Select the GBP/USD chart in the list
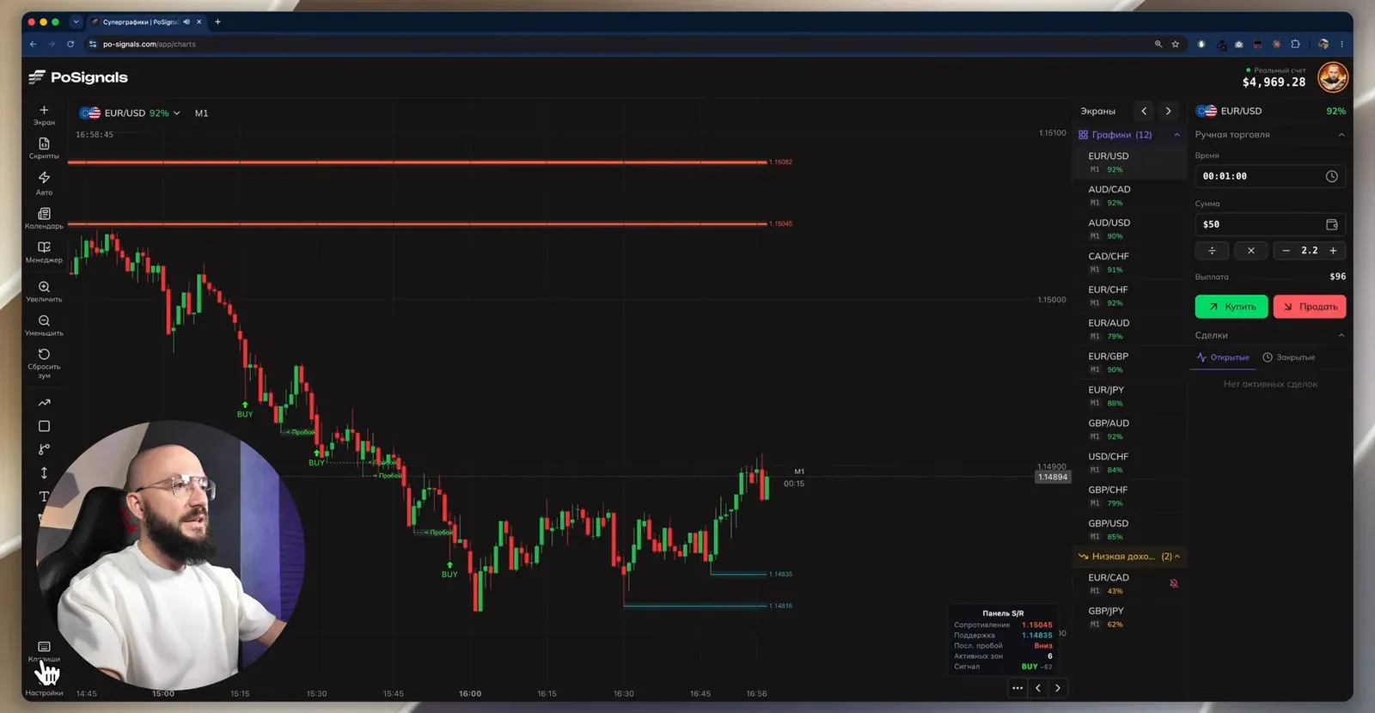Image resolution: width=1375 pixels, height=713 pixels. tap(1128, 529)
